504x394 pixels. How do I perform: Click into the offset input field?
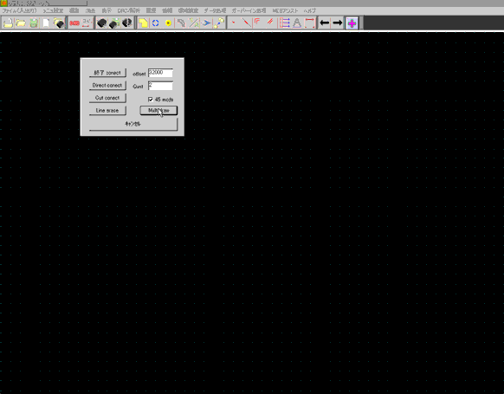(x=160, y=73)
